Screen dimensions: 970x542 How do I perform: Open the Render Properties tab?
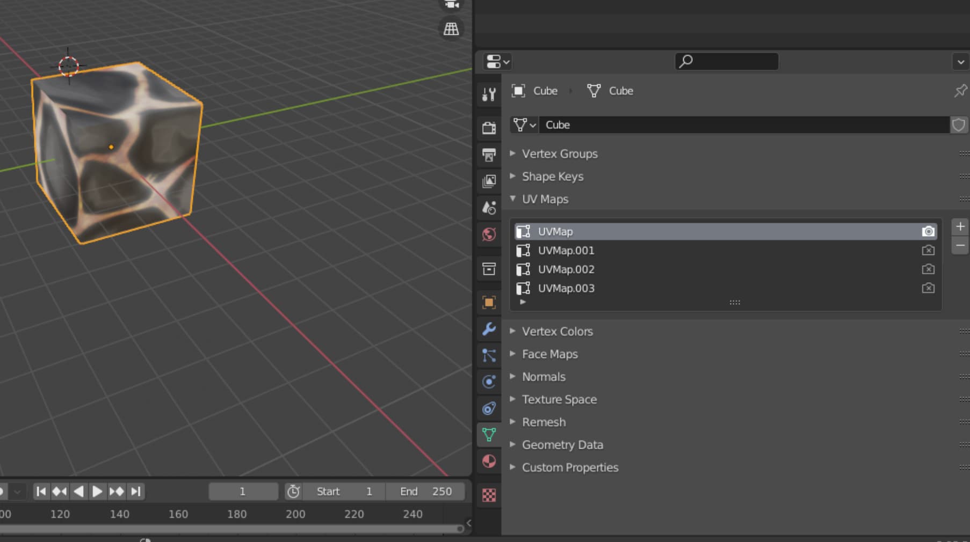click(x=489, y=127)
